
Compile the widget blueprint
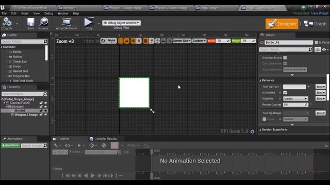pyautogui.click(x=7, y=24)
